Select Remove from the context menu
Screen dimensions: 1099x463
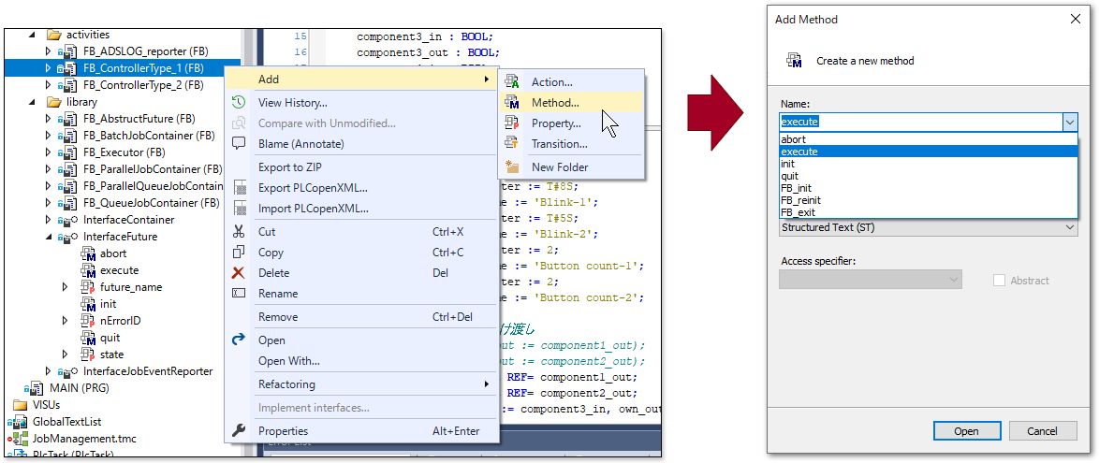click(x=361, y=316)
